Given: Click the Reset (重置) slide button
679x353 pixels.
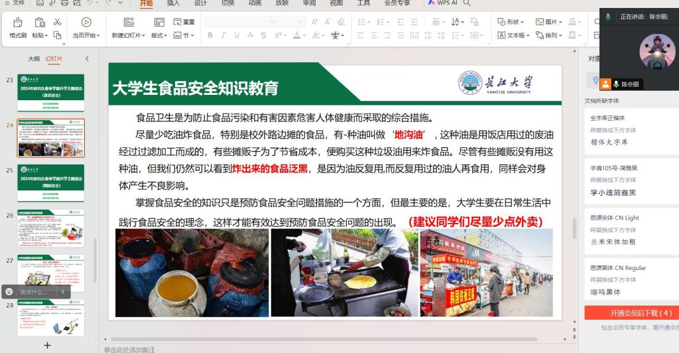Looking at the screenshot, I should click(184, 22).
